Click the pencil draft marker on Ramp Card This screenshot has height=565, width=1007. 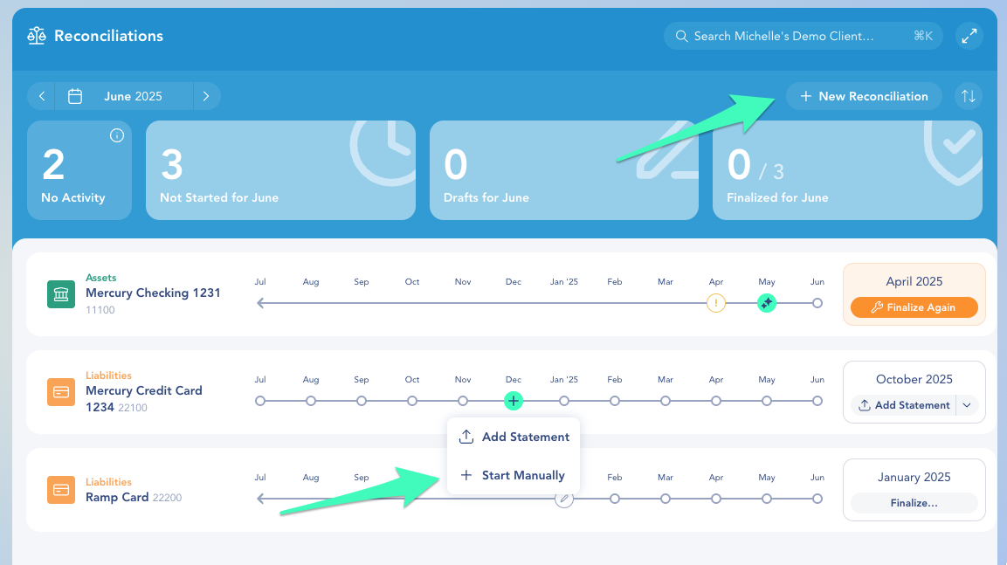[x=564, y=499]
